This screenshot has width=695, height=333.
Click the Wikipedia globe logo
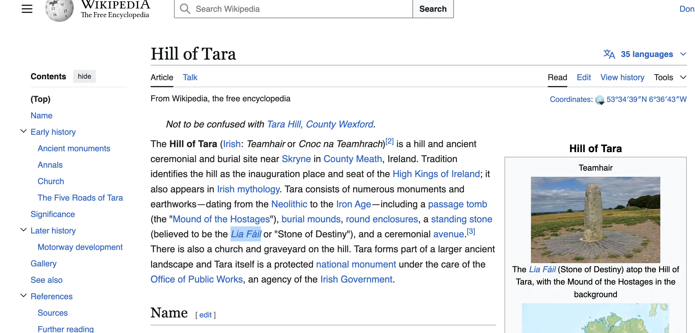pos(59,10)
